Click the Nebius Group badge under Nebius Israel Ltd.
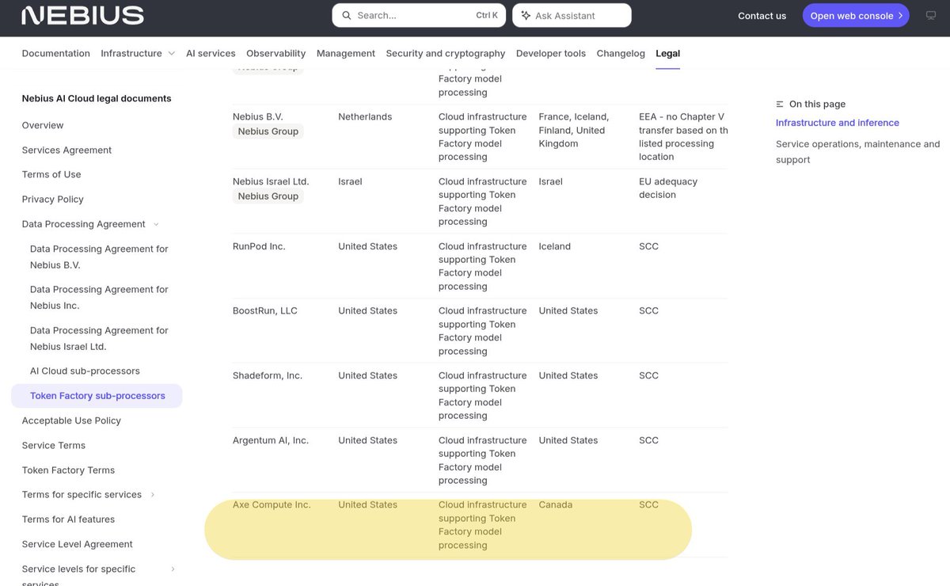Screen dimensions: 950x586 coord(268,196)
